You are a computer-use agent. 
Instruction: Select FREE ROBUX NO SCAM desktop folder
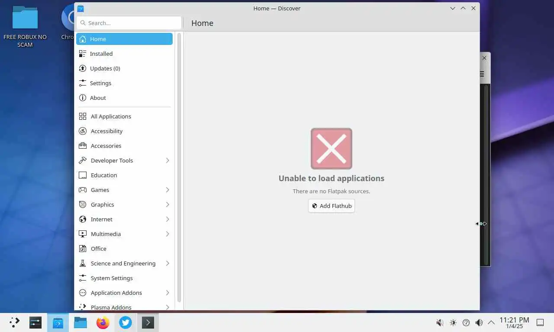point(25,27)
